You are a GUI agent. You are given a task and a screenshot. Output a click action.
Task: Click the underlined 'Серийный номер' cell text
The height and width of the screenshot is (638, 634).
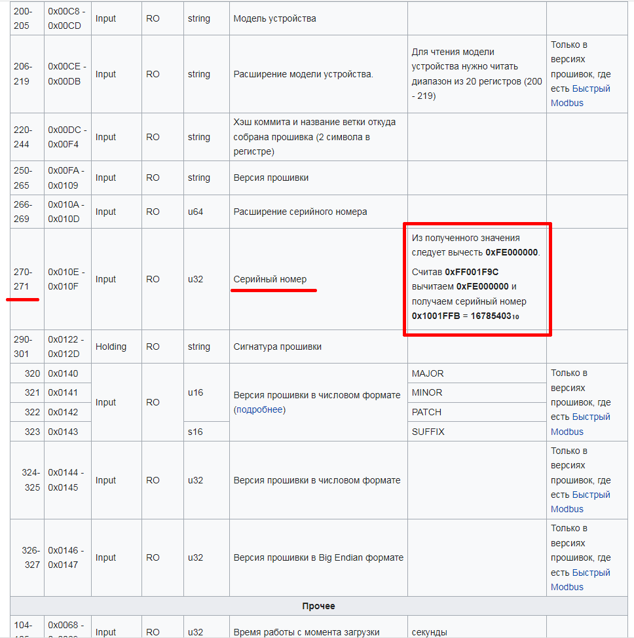tap(270, 279)
